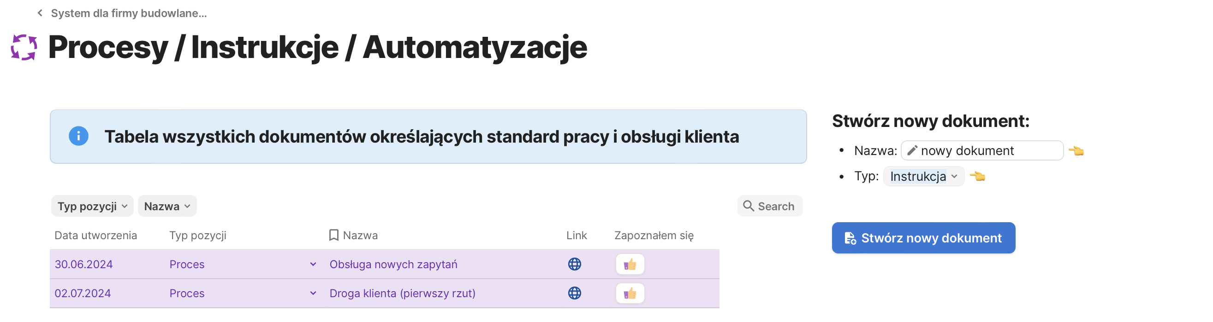Open globe link for Obsługa nowych zapytań
The height and width of the screenshot is (322, 1213).
pos(575,264)
